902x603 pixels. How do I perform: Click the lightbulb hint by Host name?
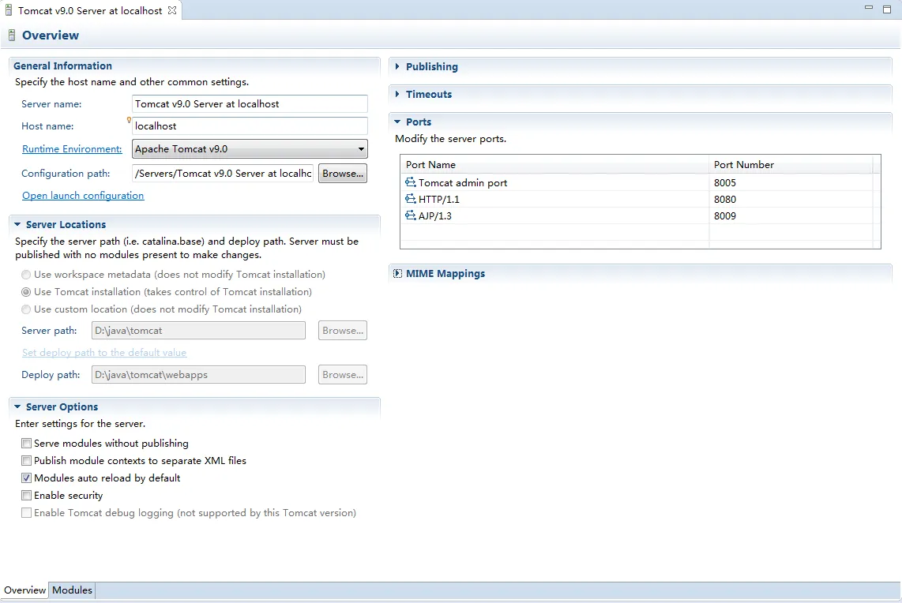pos(129,120)
